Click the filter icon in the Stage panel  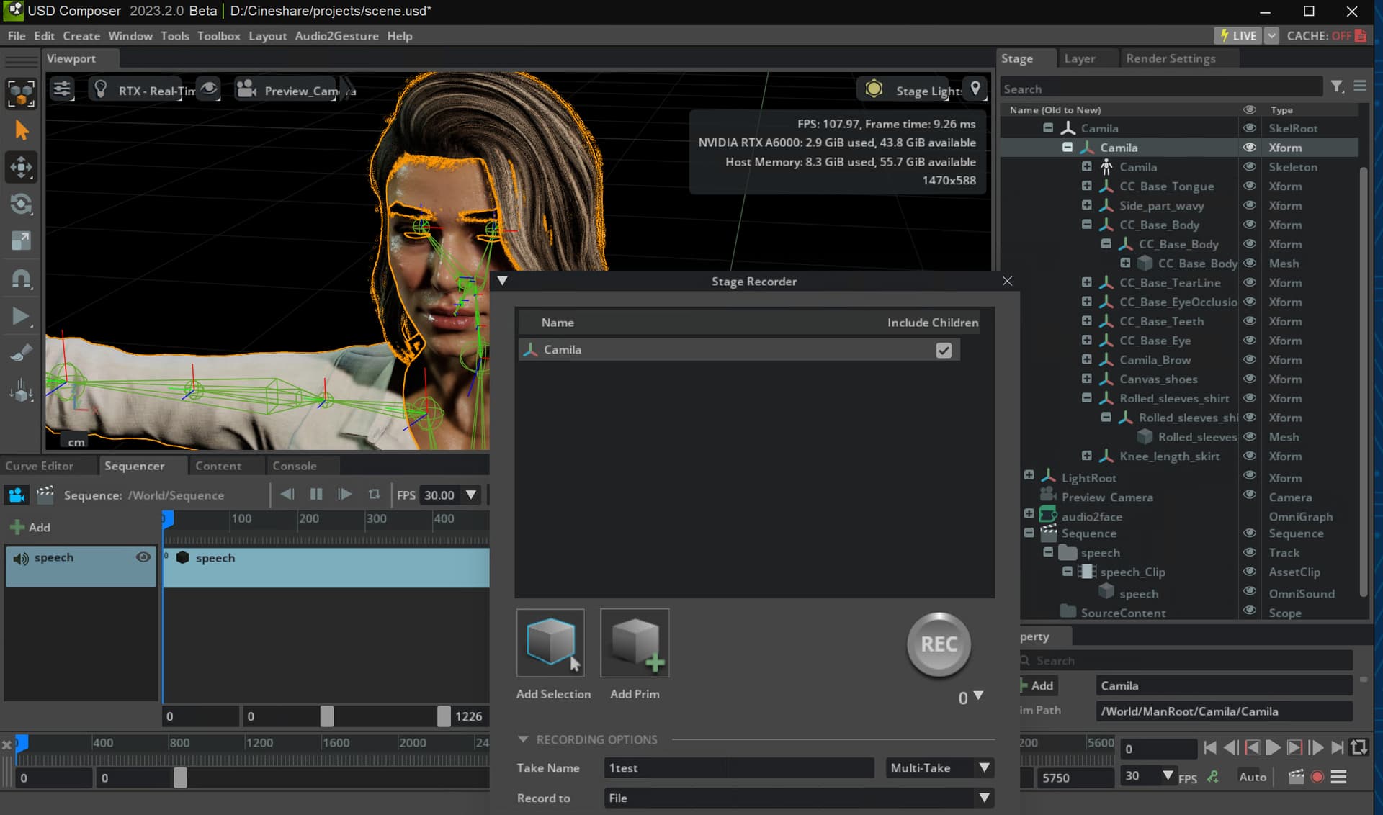(1338, 86)
